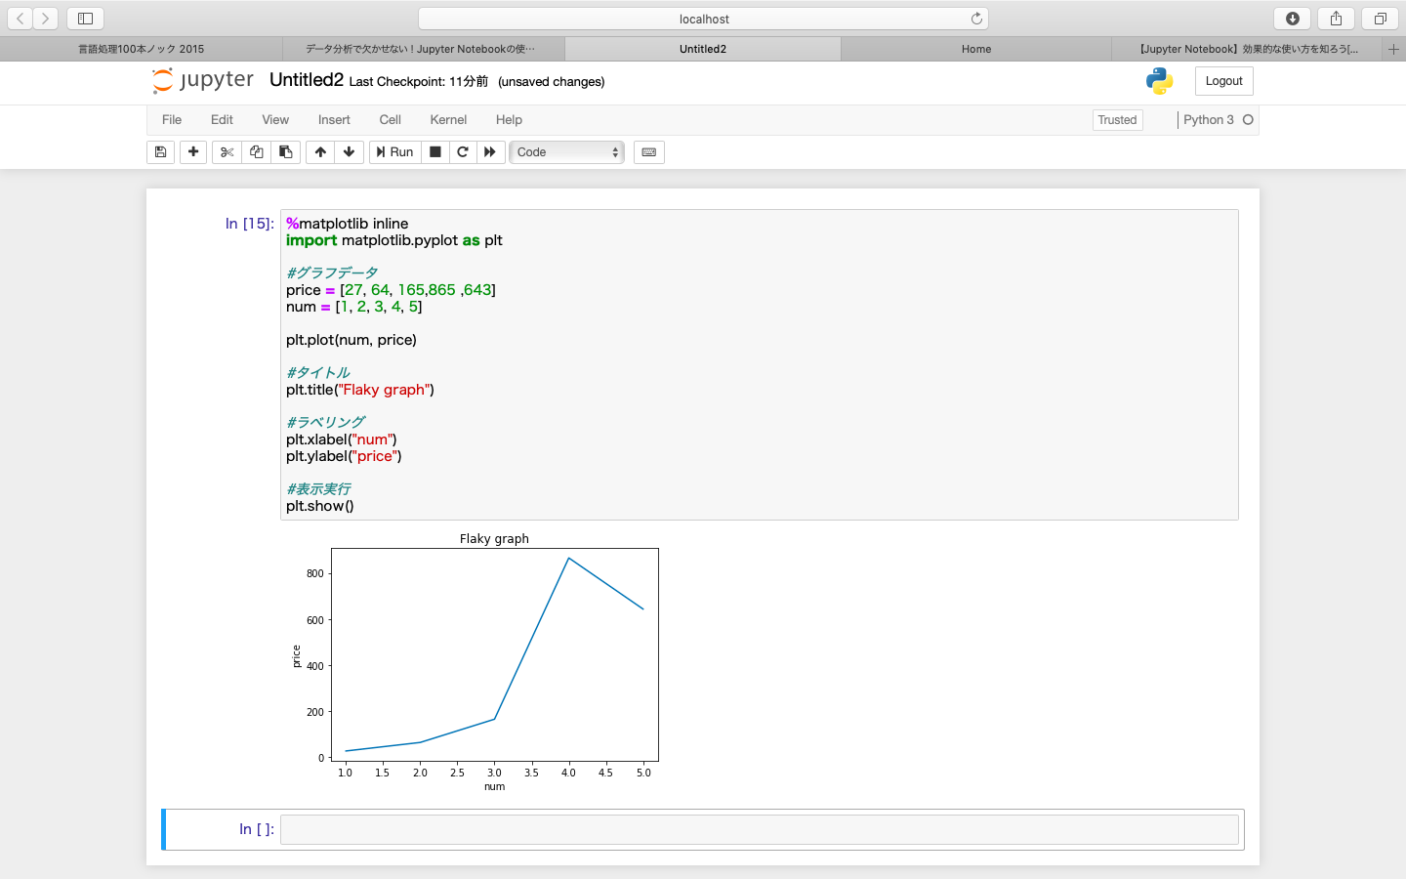This screenshot has height=879, width=1406.
Task: Switch to 【Jupyter Notebook】効果的な使い方 tab
Action: coord(1247,49)
